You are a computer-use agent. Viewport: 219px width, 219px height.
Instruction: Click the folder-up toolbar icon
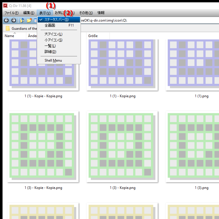coord(22,20)
